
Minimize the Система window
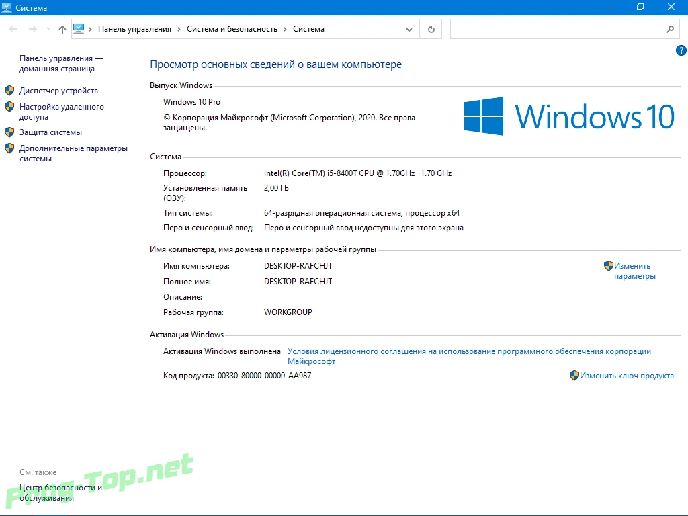(x=609, y=7)
